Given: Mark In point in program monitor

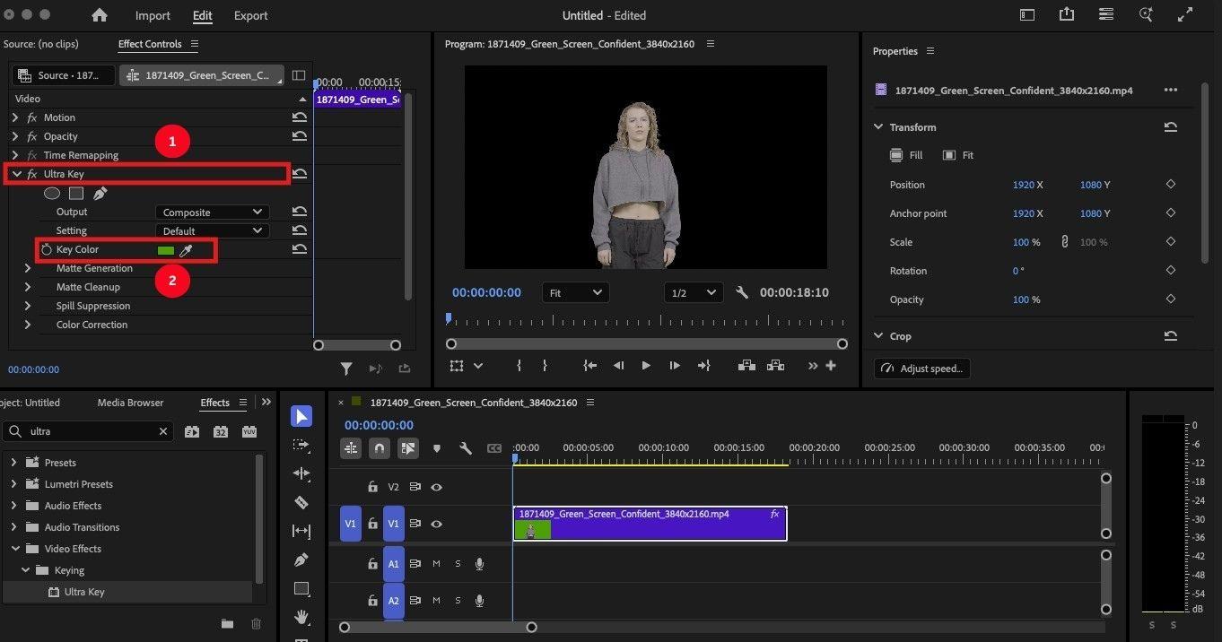Looking at the screenshot, I should 519,366.
